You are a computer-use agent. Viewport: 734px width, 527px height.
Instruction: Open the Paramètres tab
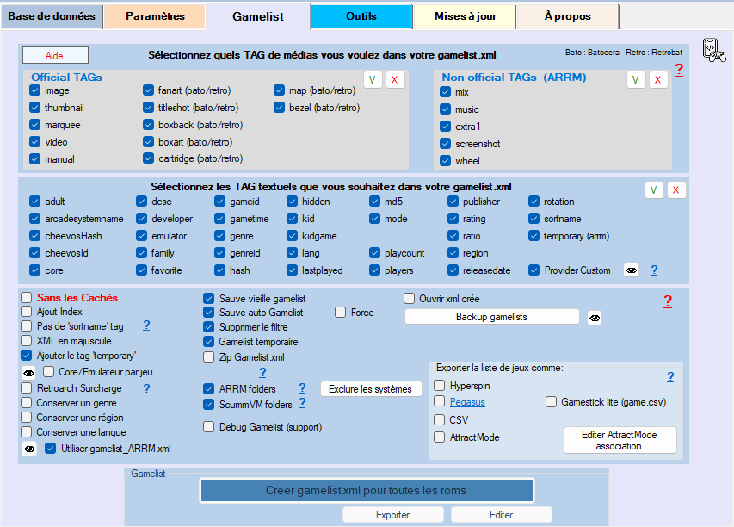point(155,16)
